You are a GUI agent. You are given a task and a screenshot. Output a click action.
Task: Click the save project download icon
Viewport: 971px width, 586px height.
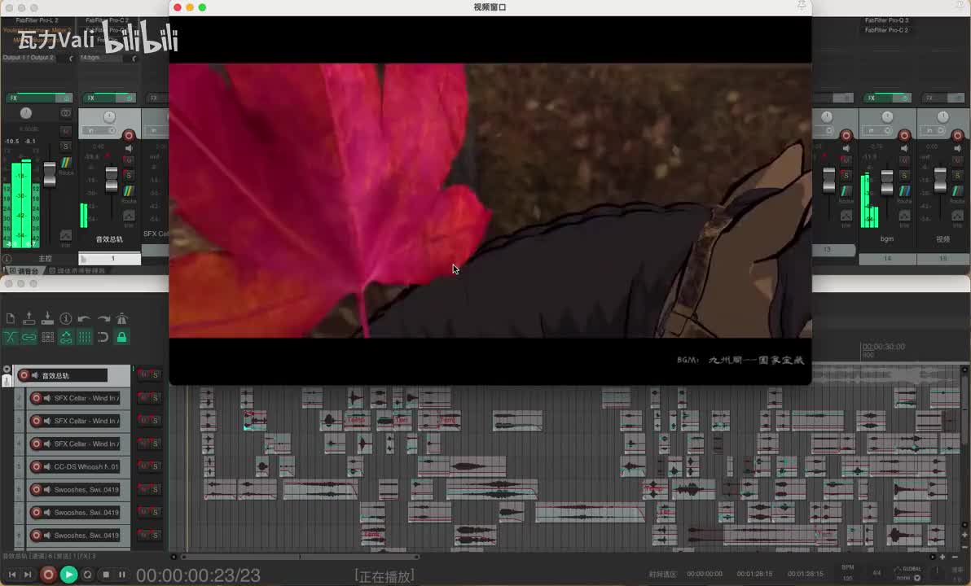pyautogui.click(x=47, y=319)
